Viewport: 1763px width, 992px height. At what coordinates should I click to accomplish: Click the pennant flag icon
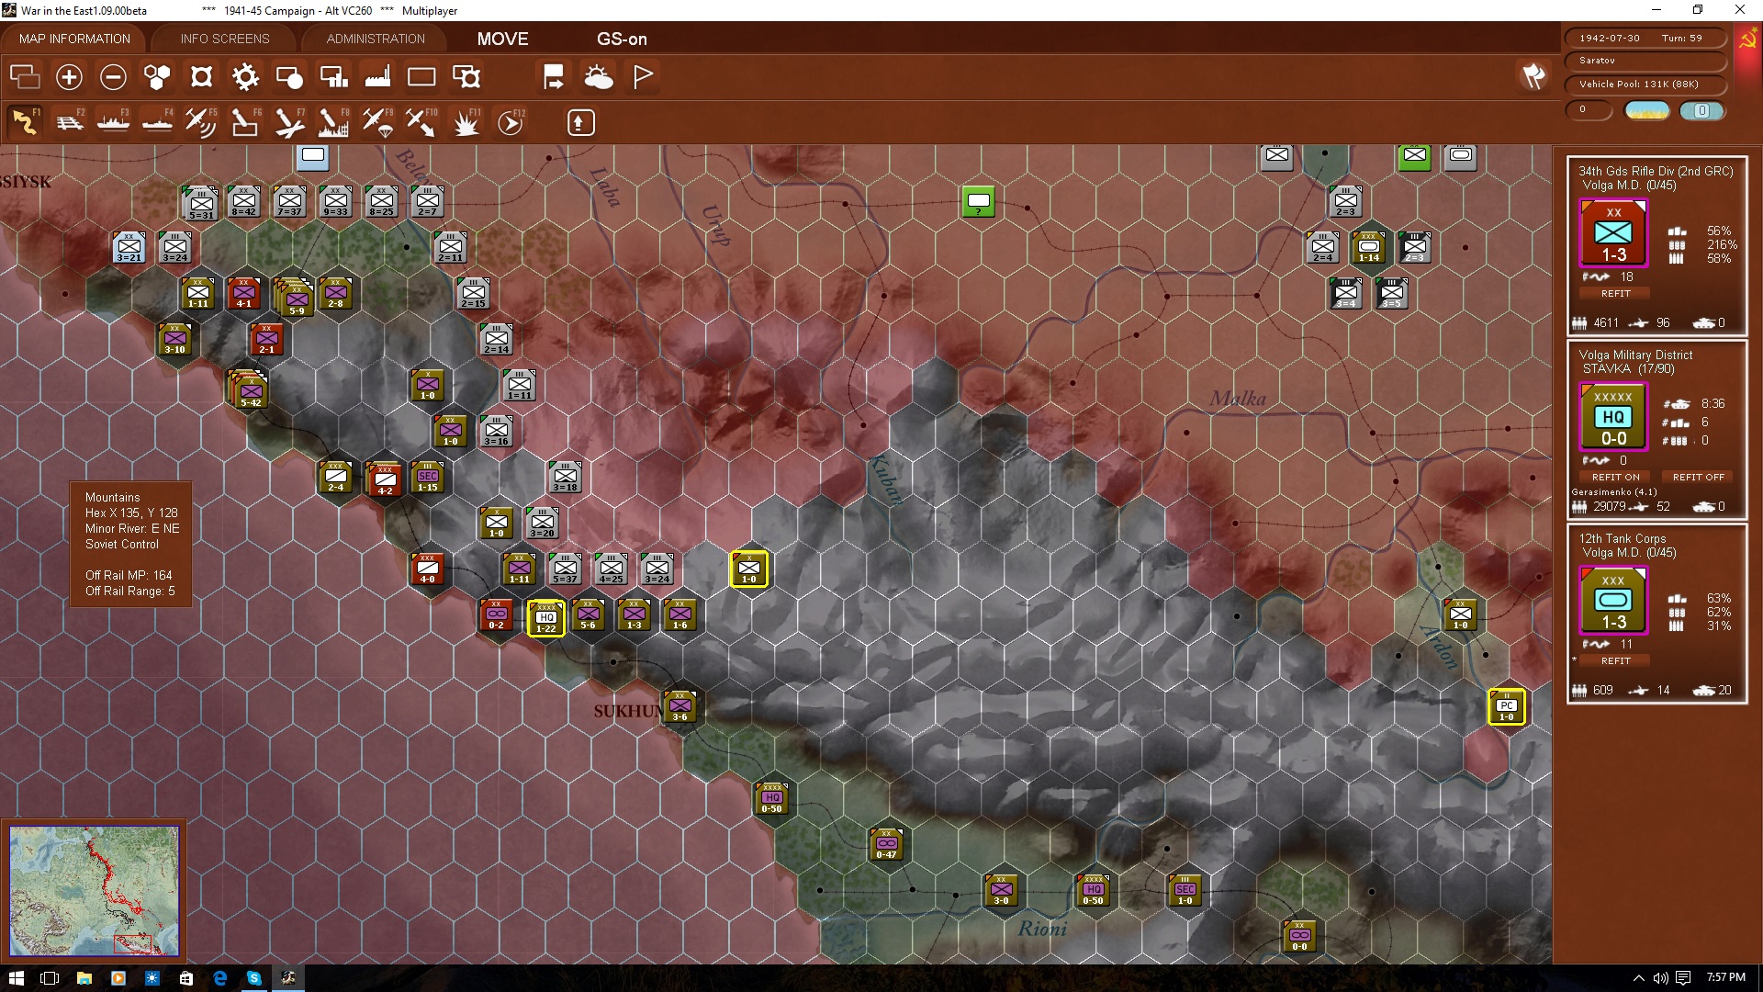click(x=643, y=77)
